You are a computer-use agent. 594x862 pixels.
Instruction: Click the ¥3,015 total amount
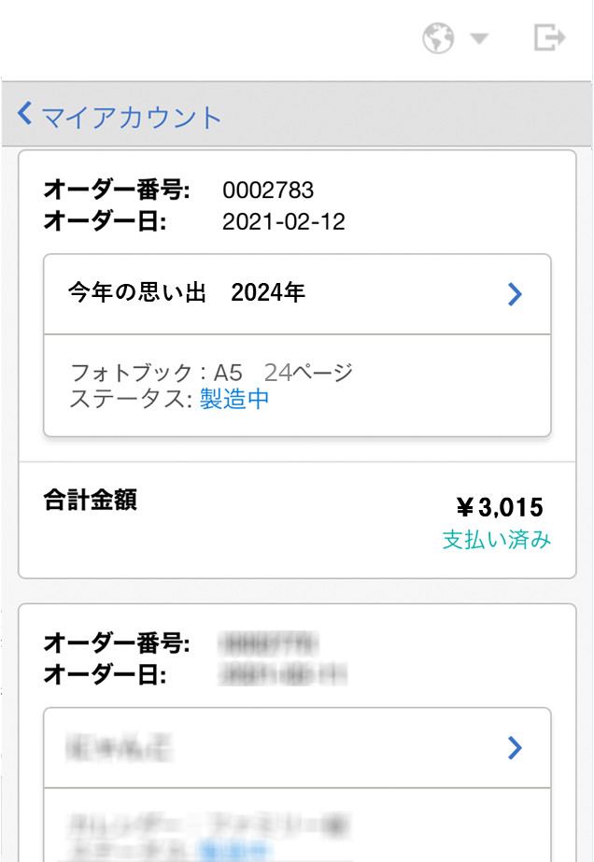tap(499, 507)
